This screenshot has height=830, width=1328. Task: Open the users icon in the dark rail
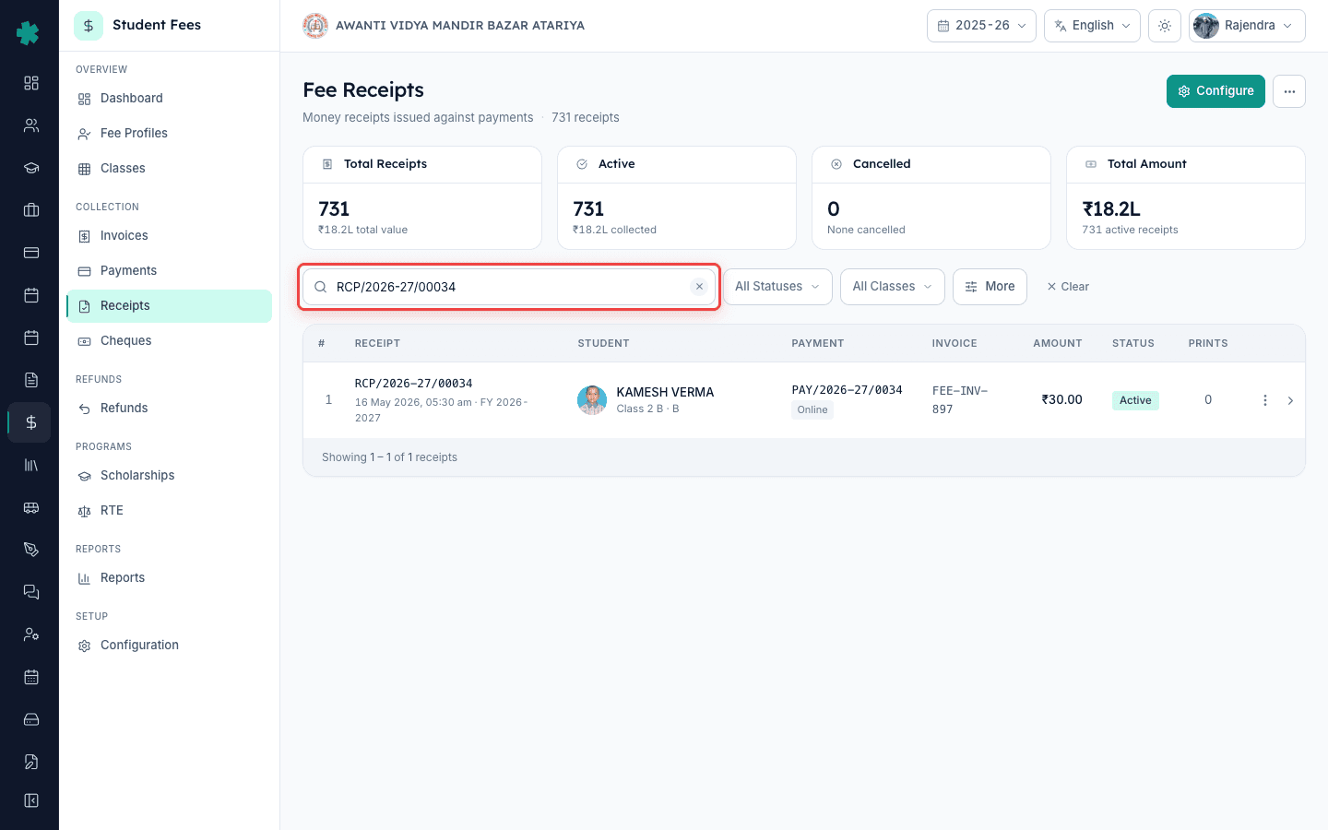31,125
